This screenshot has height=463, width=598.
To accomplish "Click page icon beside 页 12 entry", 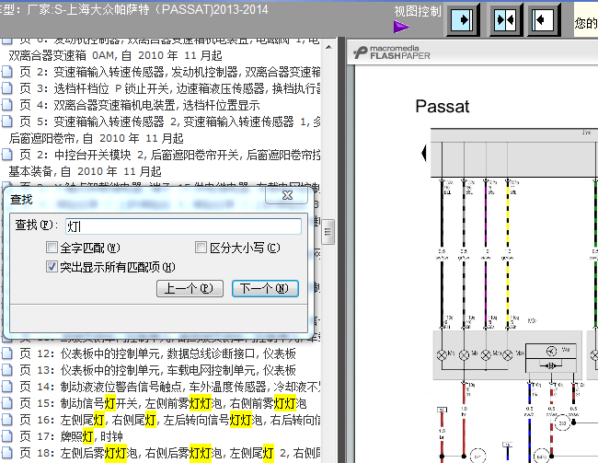I will coord(7,353).
